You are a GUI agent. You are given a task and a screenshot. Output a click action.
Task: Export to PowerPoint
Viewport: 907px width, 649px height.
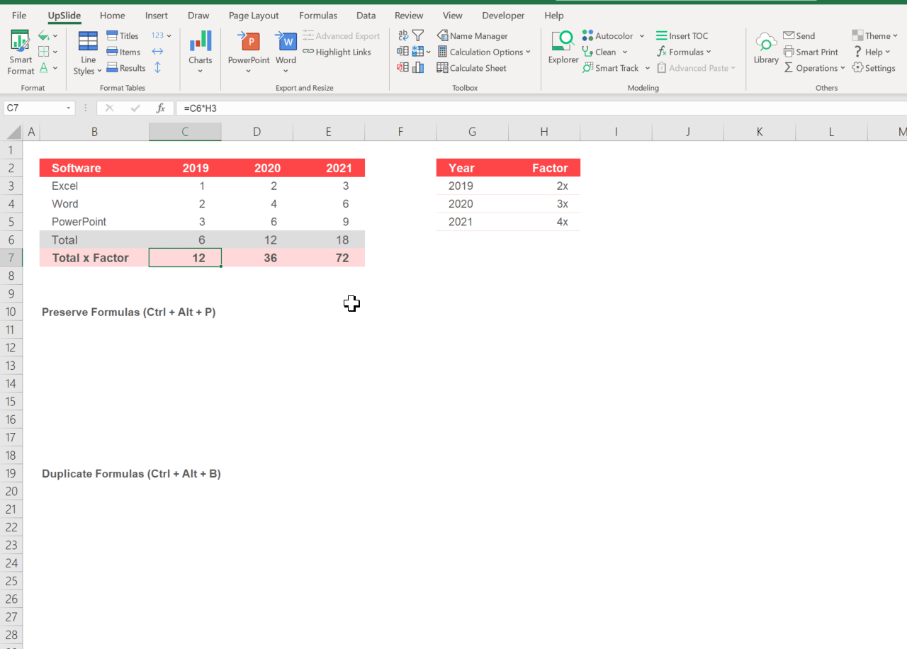click(249, 52)
